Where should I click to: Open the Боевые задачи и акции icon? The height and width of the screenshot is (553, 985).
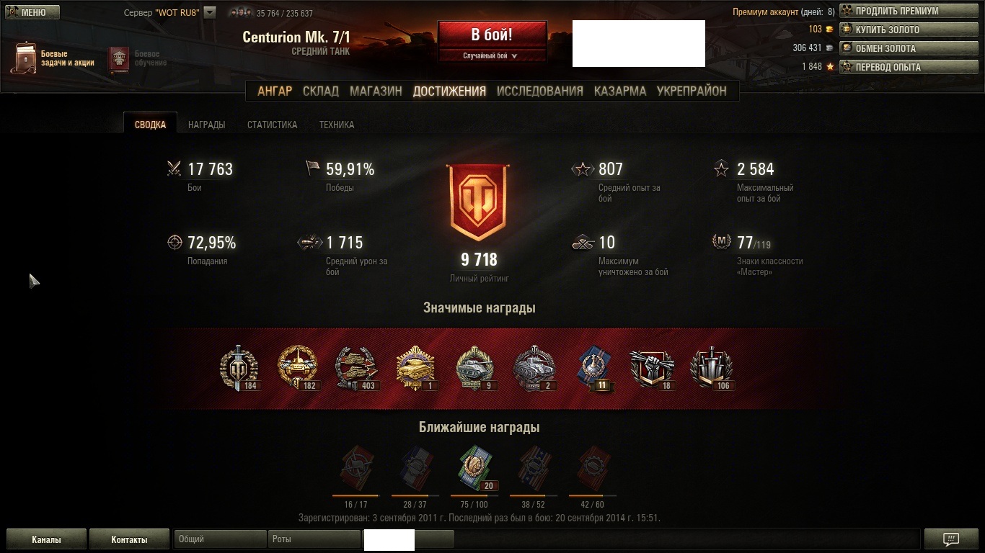pos(24,58)
